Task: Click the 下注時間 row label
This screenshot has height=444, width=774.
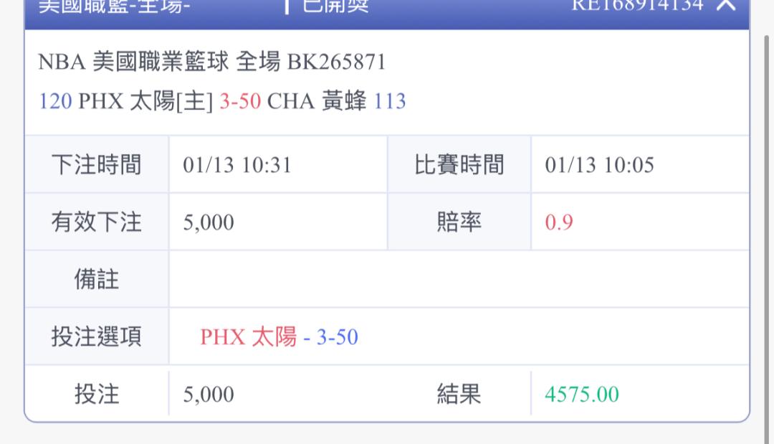Action: [97, 166]
